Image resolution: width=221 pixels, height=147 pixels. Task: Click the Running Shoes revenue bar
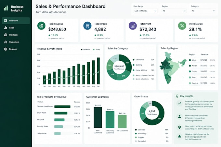[58, 127]
